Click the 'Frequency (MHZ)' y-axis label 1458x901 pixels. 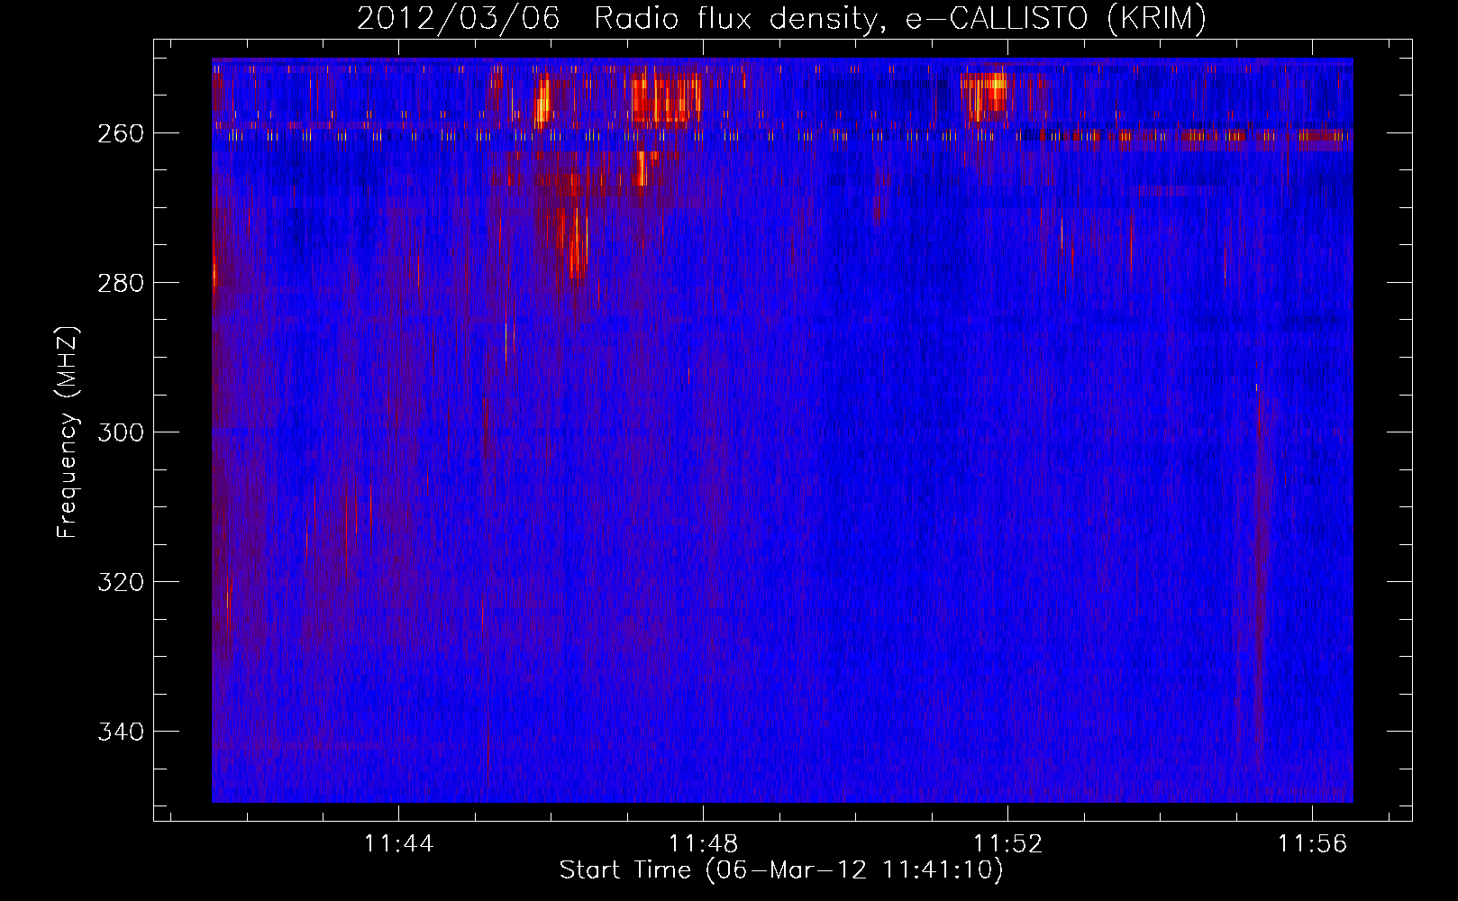pos(68,432)
